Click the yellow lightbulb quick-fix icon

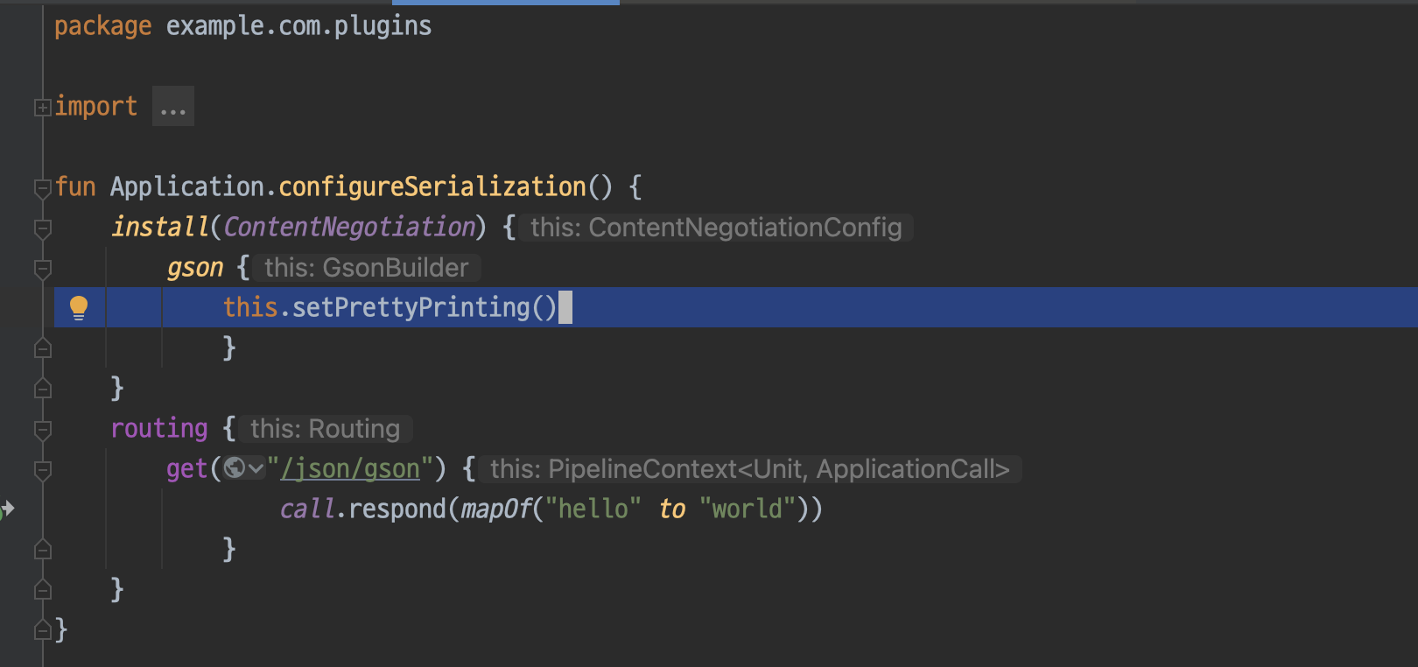tap(79, 307)
